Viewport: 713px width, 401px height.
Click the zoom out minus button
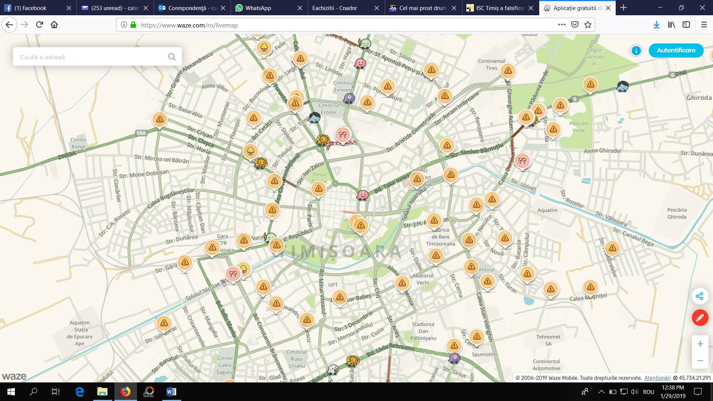point(700,361)
